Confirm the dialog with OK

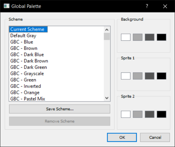(122, 137)
